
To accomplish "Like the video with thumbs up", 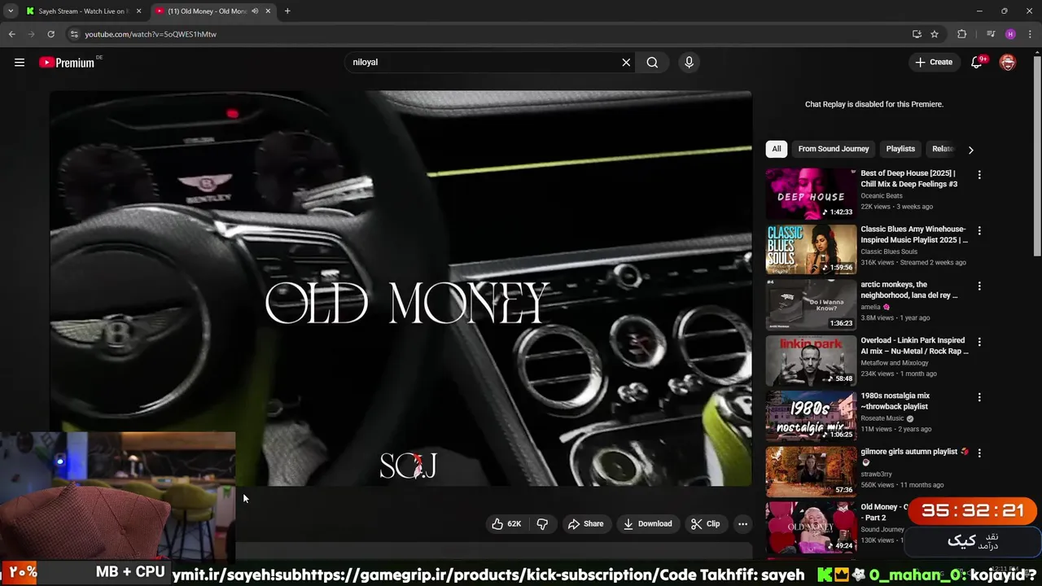I will click(x=506, y=524).
